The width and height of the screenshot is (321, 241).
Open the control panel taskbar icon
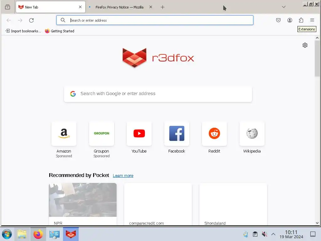(55, 234)
